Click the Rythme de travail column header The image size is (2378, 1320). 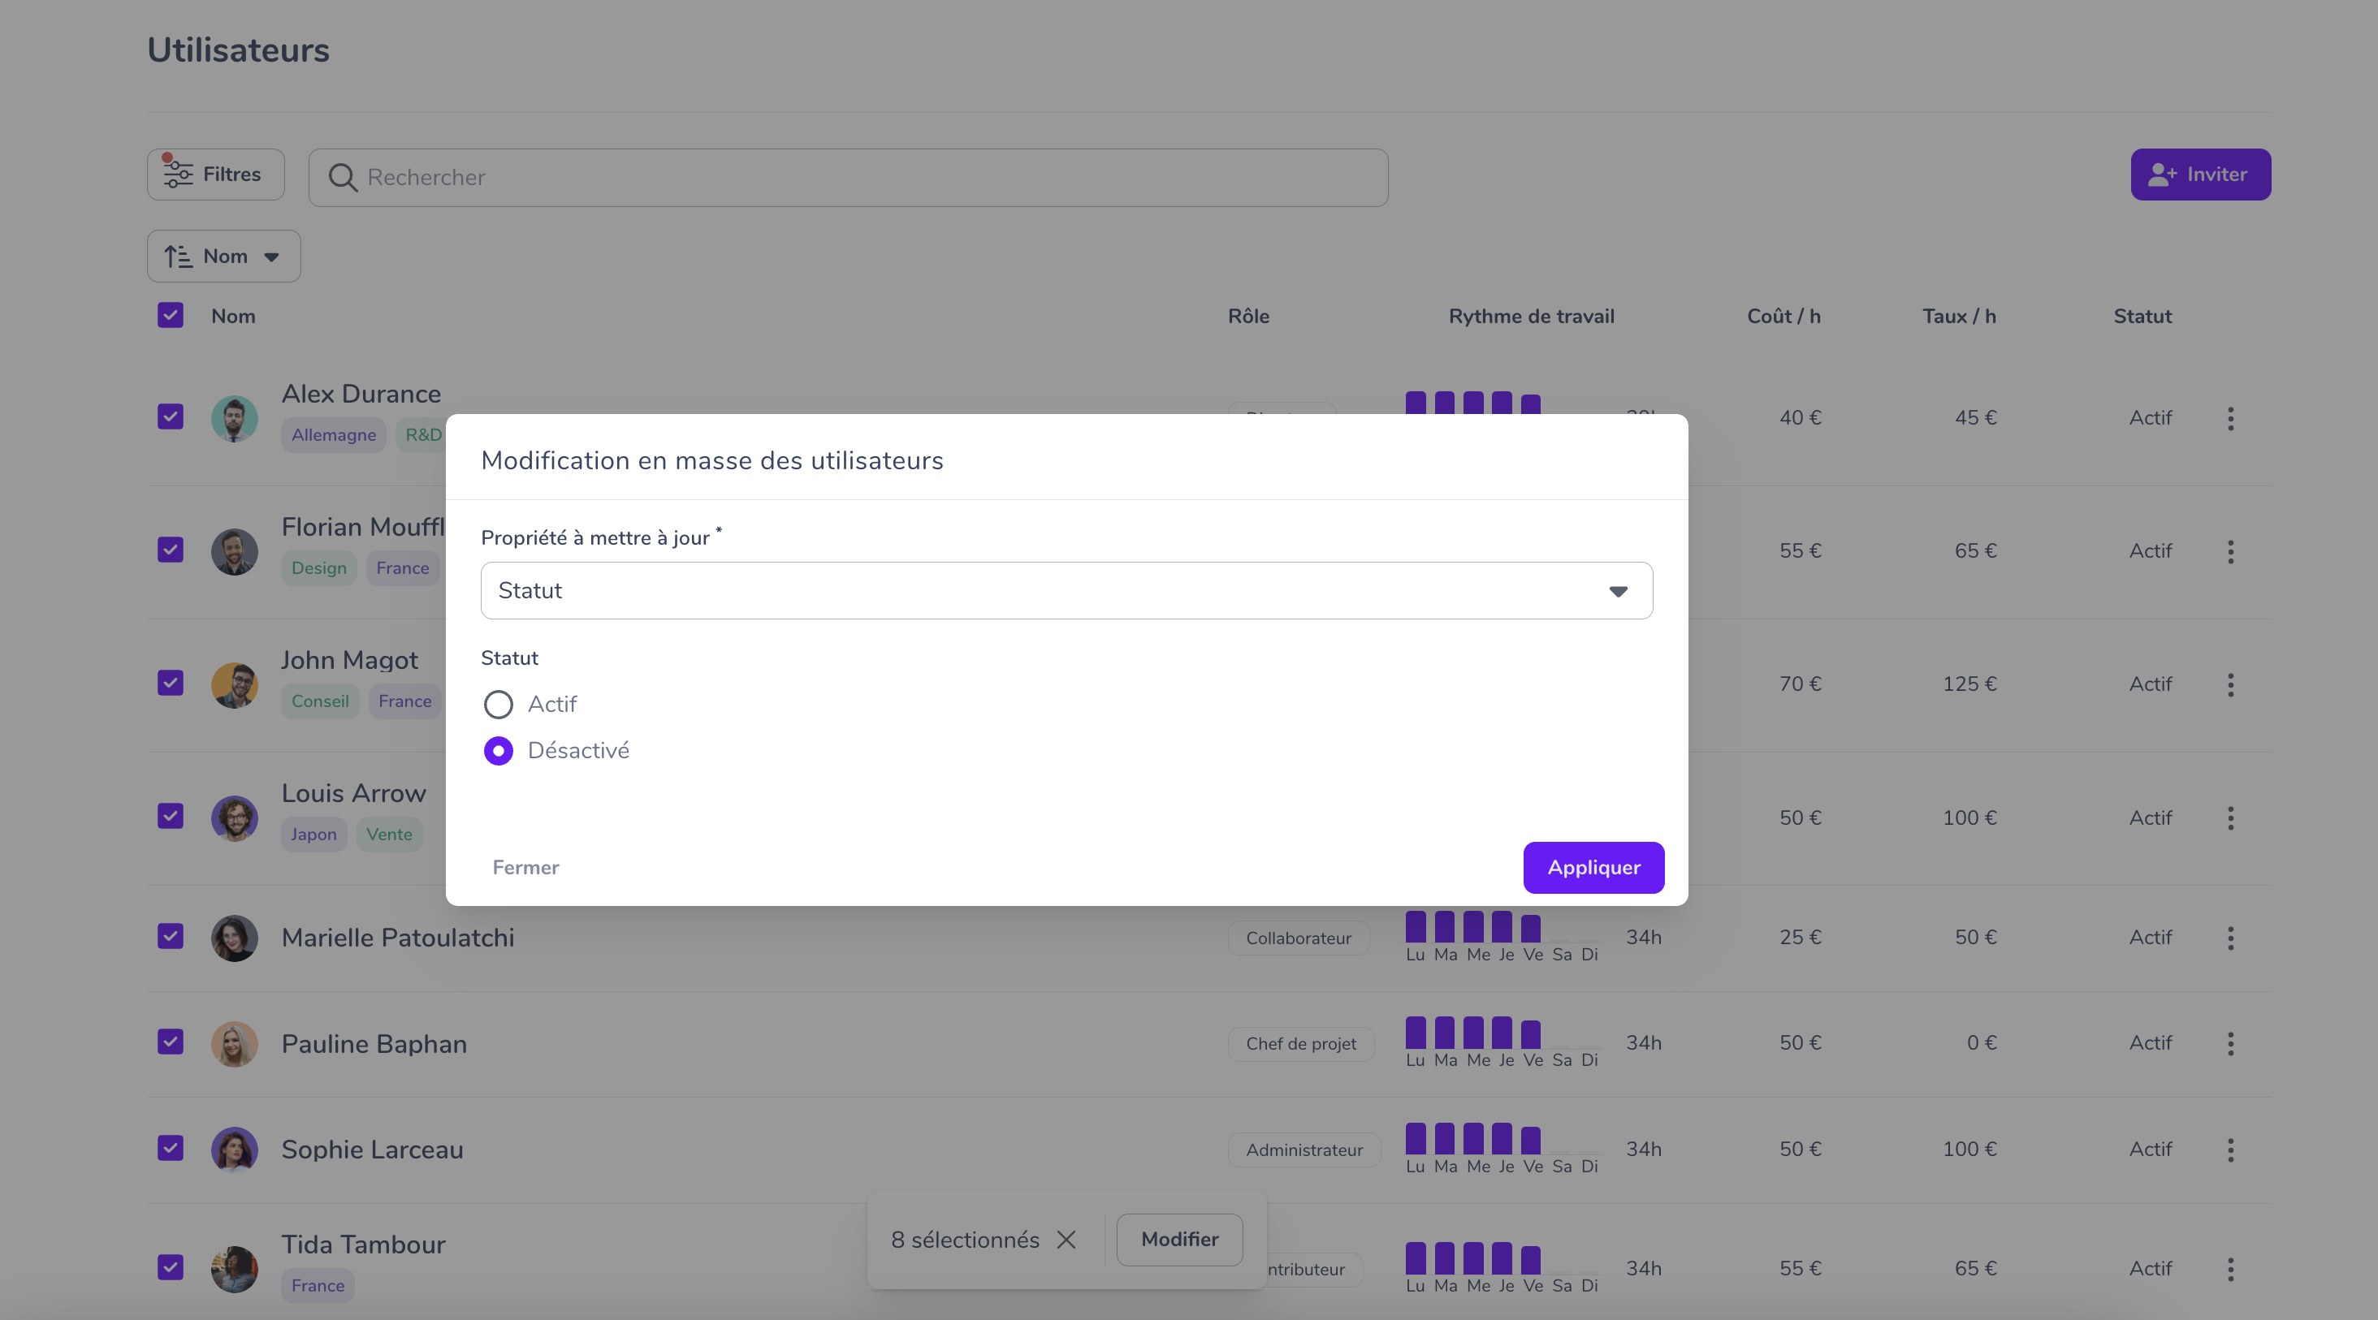click(x=1531, y=316)
